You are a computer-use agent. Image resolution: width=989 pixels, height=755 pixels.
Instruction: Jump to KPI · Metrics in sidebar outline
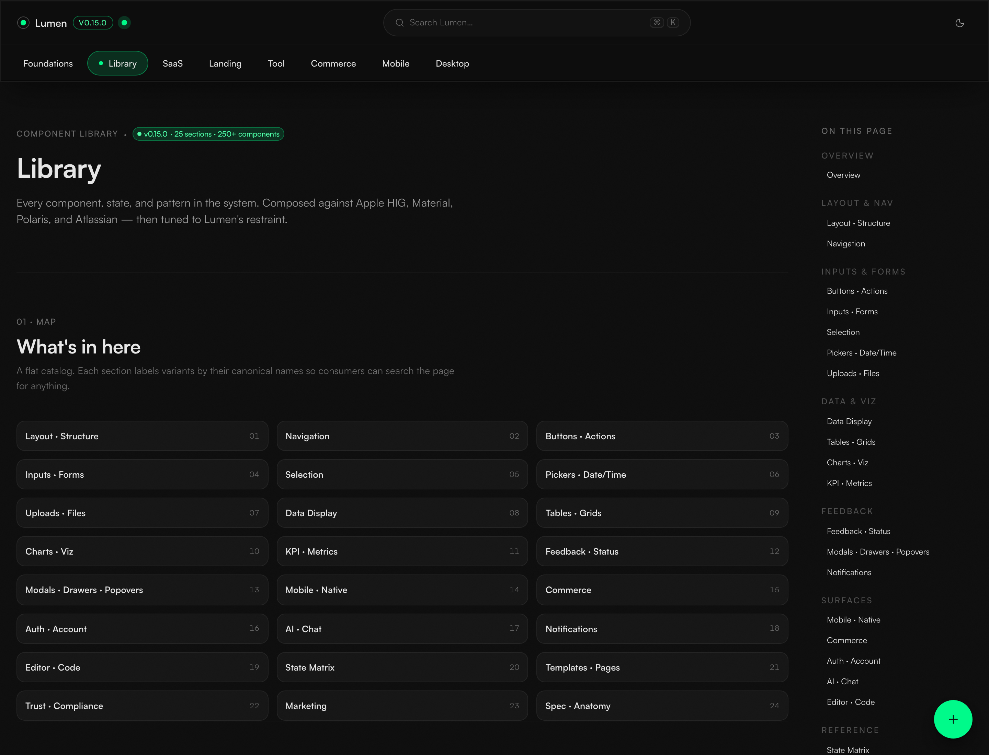[849, 483]
